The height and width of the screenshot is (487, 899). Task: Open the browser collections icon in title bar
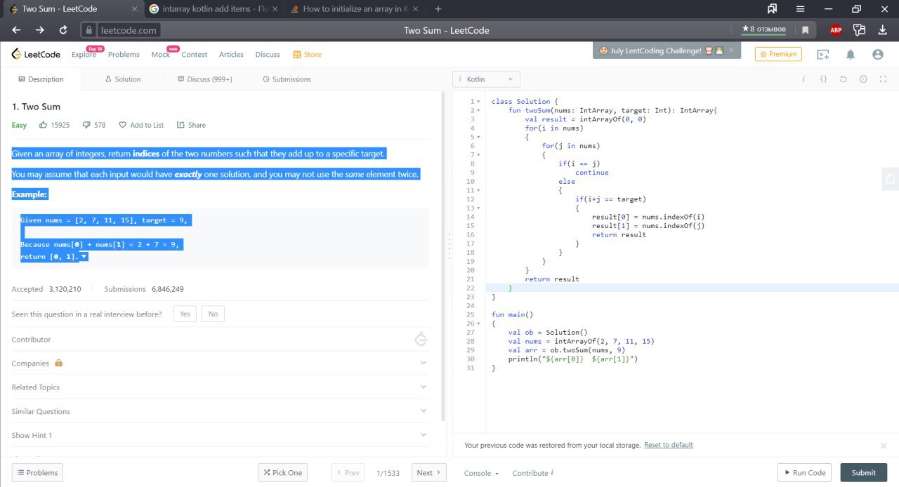click(x=772, y=9)
